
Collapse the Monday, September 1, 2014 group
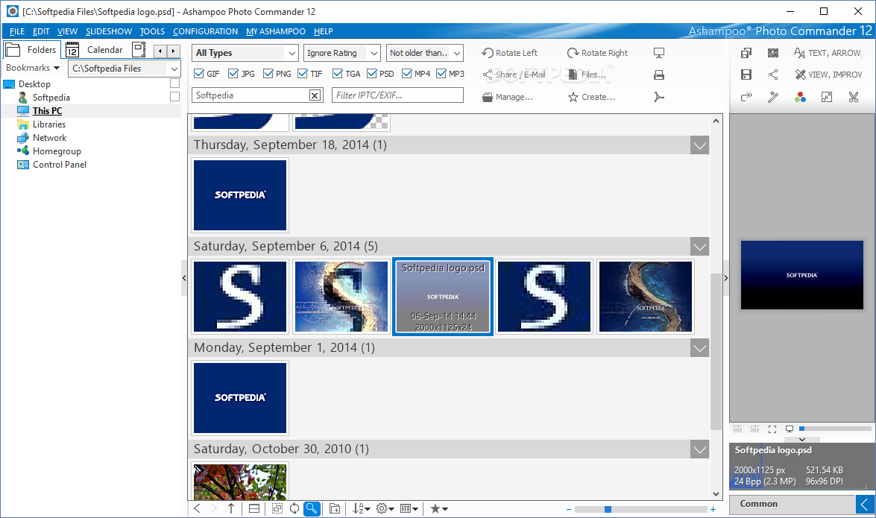click(699, 349)
